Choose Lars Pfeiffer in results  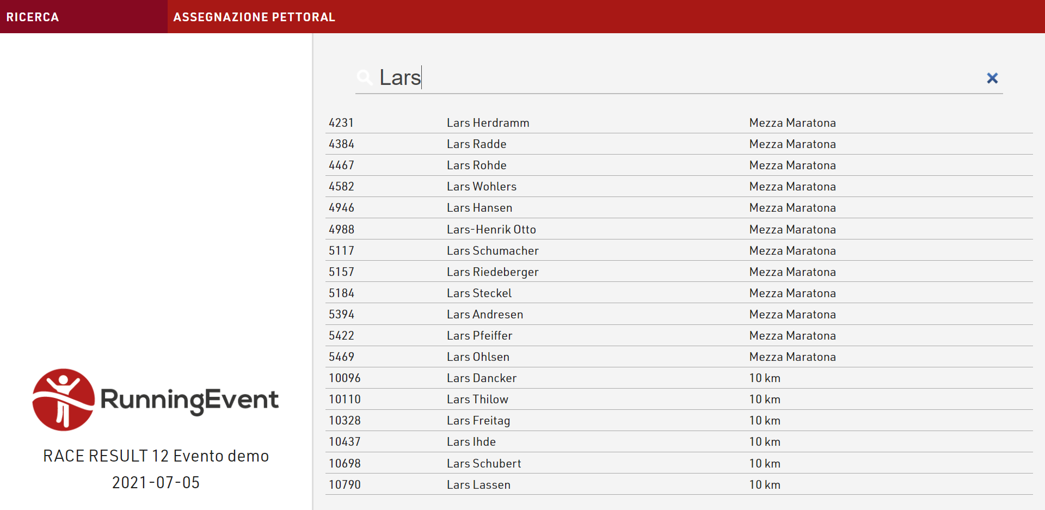479,336
